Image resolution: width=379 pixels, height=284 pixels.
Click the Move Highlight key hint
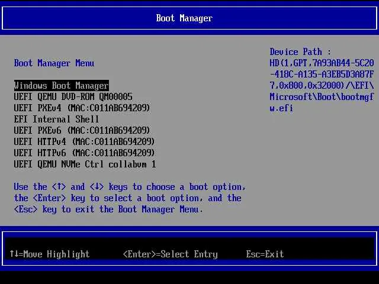[x=50, y=254]
